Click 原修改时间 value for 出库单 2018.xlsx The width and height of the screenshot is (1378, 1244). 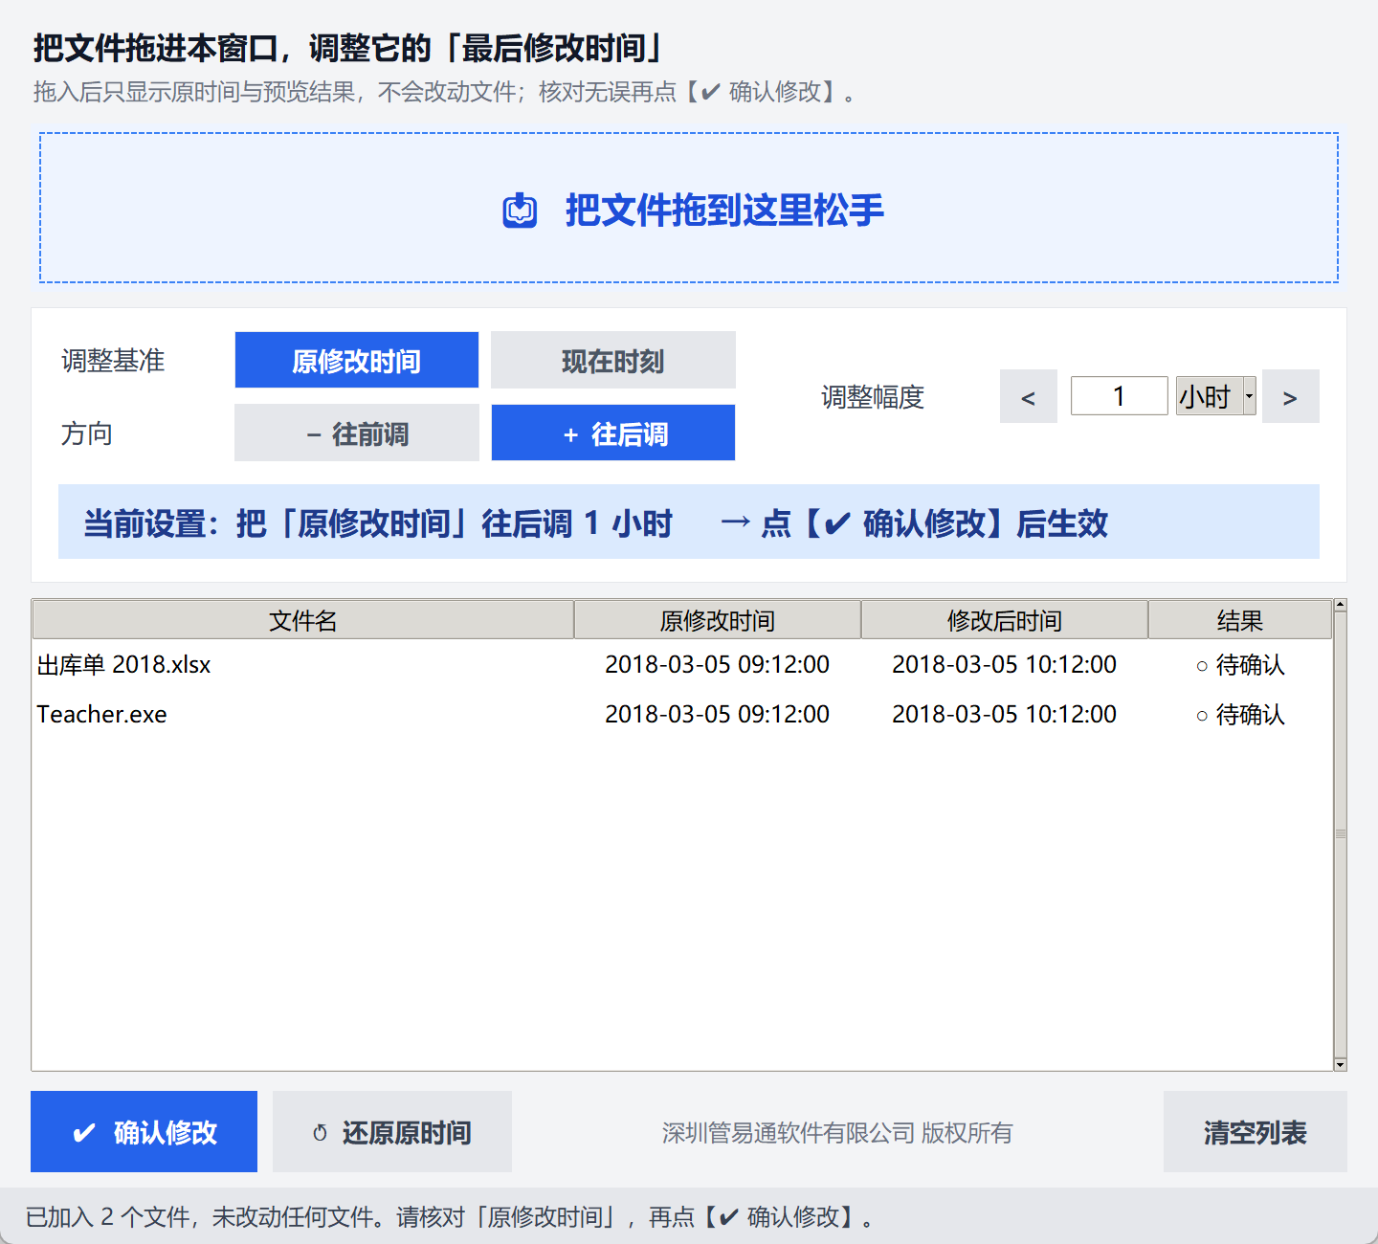tap(718, 664)
